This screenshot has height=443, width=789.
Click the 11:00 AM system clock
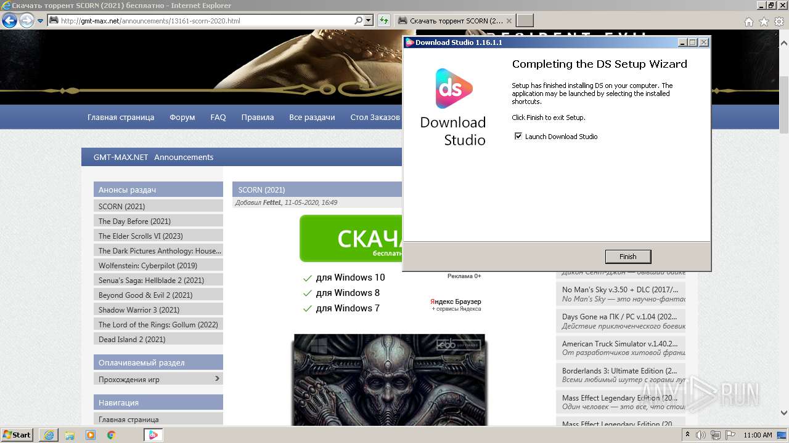click(x=758, y=434)
